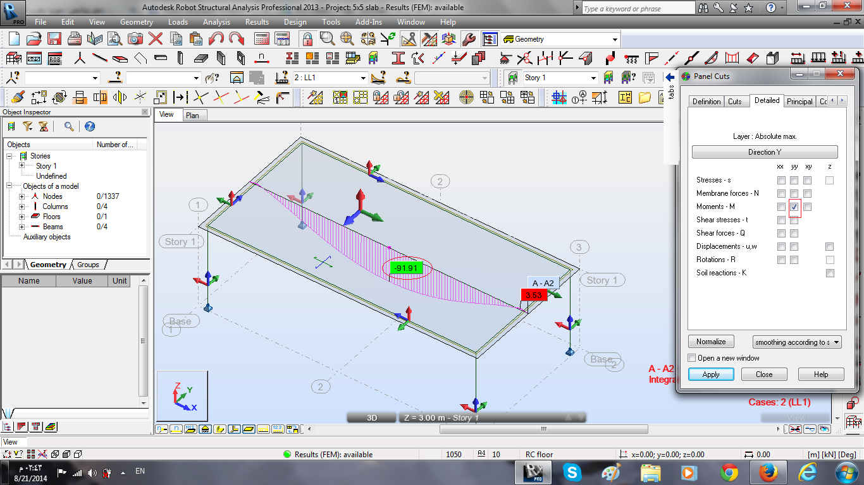Viewport: 864px width, 485px height.
Task: Click Apply in Panel Cuts
Action: (711, 374)
